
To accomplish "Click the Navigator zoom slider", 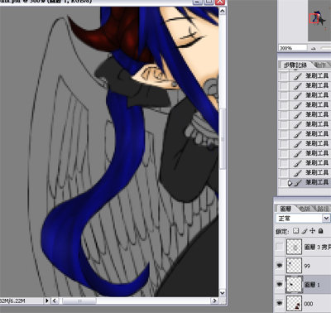I will click(325, 48).
